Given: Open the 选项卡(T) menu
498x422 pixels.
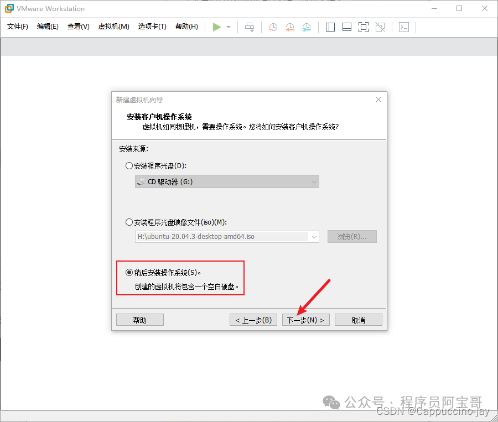Looking at the screenshot, I should click(x=152, y=27).
